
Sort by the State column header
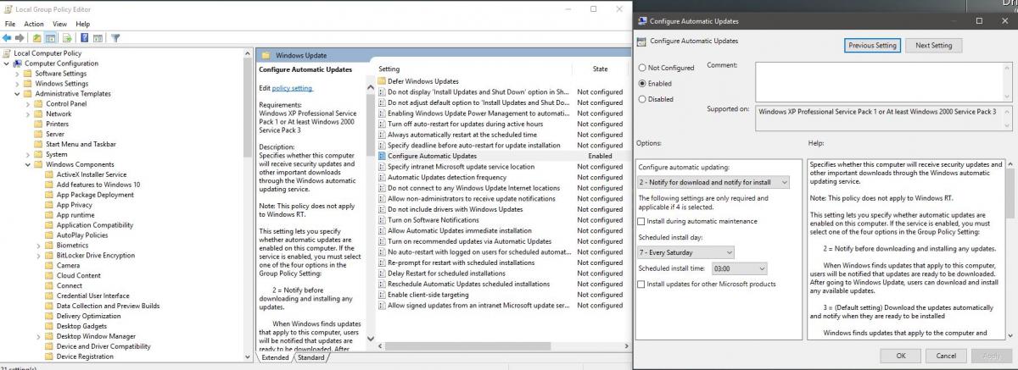(x=601, y=69)
